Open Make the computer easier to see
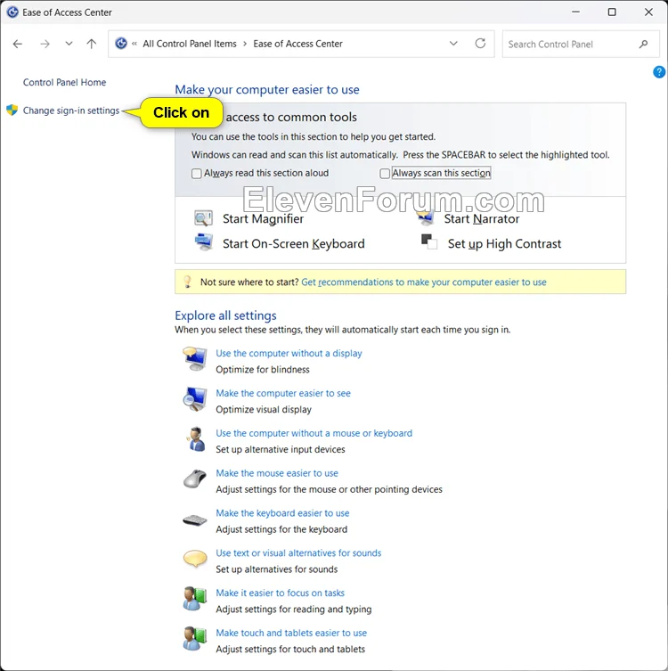Image resolution: width=668 pixels, height=671 pixels. coord(283,393)
